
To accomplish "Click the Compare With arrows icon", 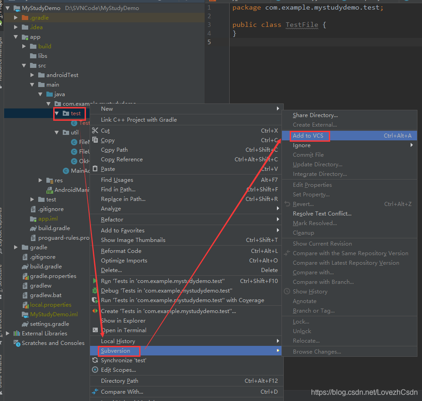I will pyautogui.click(x=95, y=391).
